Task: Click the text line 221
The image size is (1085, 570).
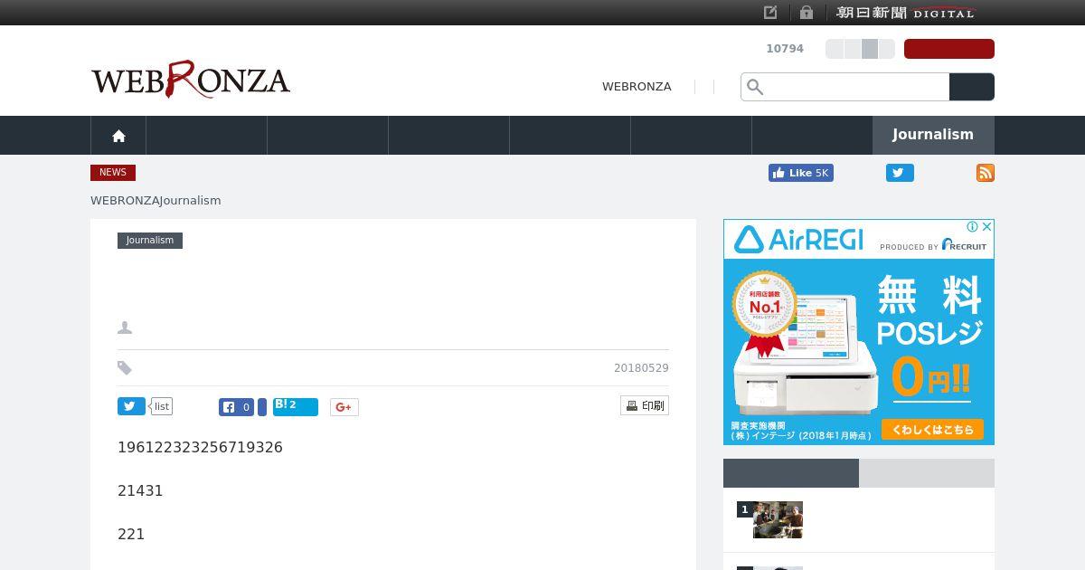Action: (131, 534)
